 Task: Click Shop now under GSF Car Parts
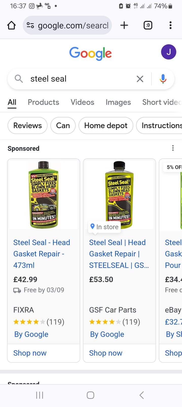pos(106,353)
